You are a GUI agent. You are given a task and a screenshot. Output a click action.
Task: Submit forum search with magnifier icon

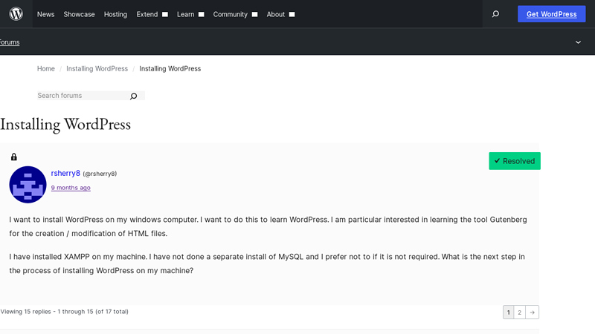tap(134, 96)
